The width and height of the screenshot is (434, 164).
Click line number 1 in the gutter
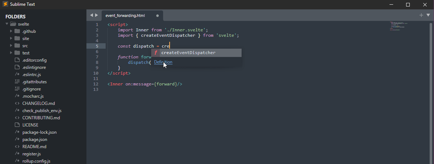pyautogui.click(x=97, y=25)
